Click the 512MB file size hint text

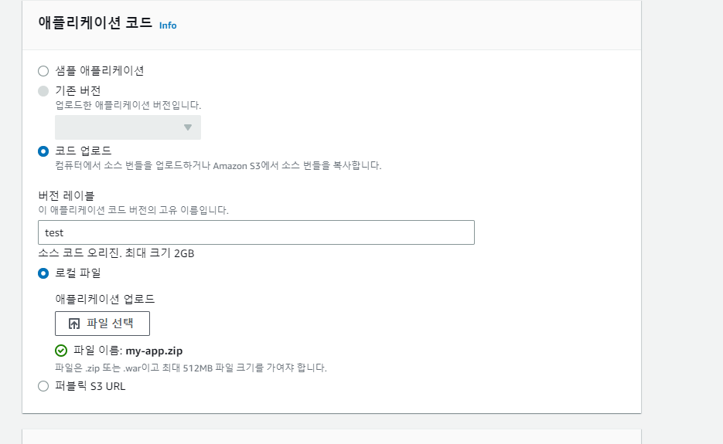click(191, 368)
